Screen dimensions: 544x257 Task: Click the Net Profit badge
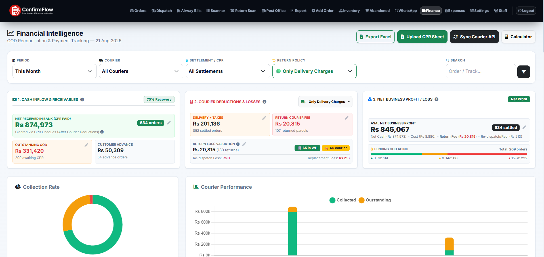[519, 99]
